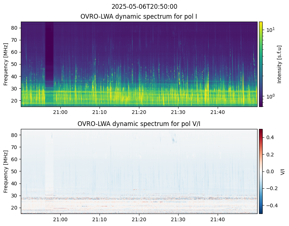Select the V/I label beside the lower colorbar
This screenshot has height=226, width=289.
(282, 171)
